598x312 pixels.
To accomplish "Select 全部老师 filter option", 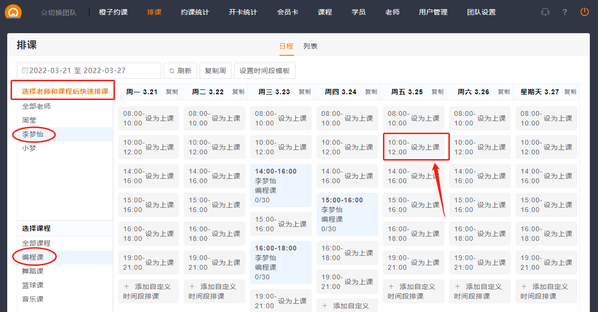I will [37, 106].
